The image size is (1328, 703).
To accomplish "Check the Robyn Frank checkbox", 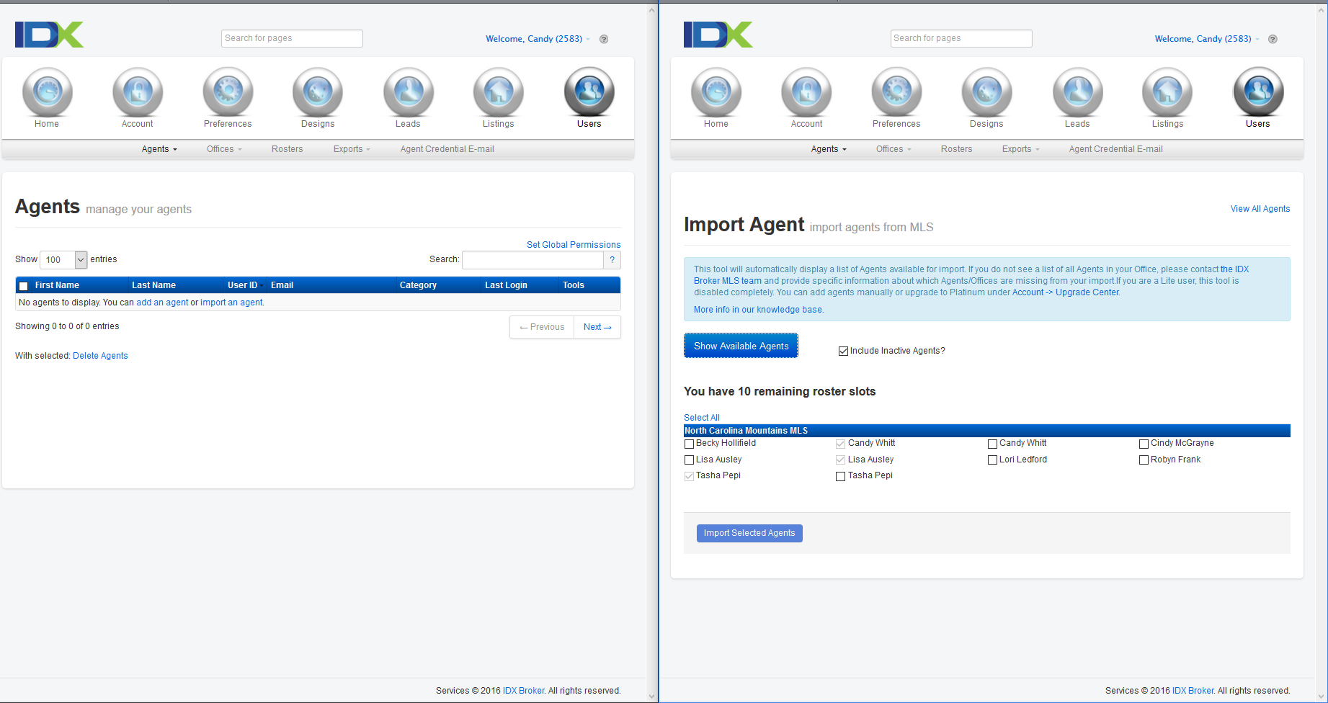I will (x=1144, y=460).
